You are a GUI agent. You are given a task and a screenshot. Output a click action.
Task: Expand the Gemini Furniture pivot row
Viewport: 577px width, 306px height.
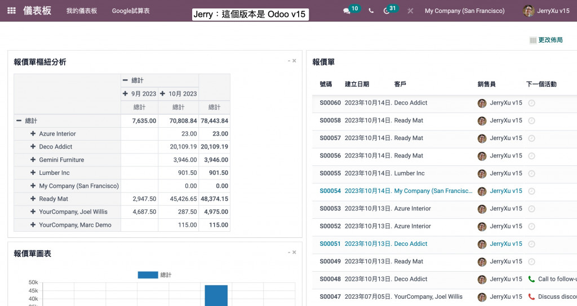pos(33,160)
